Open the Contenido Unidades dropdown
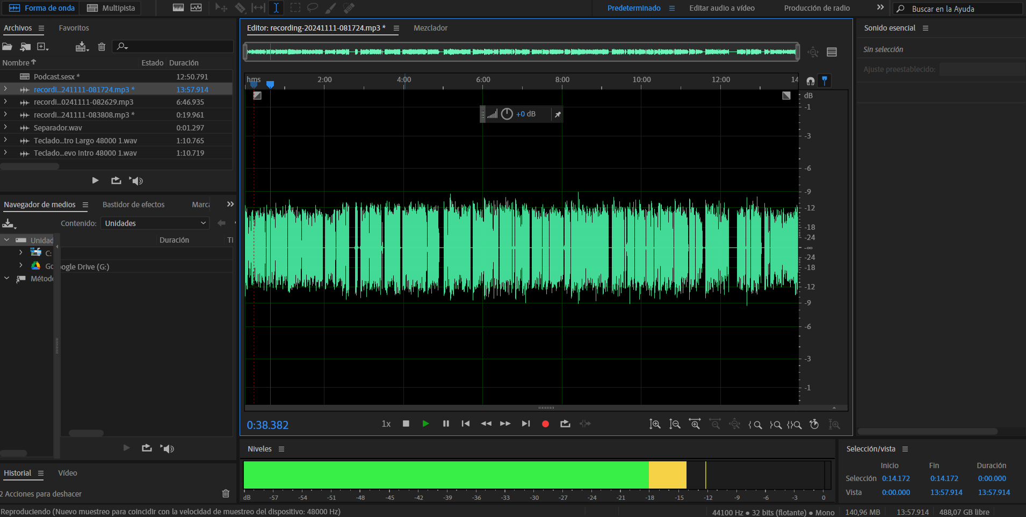 point(155,223)
